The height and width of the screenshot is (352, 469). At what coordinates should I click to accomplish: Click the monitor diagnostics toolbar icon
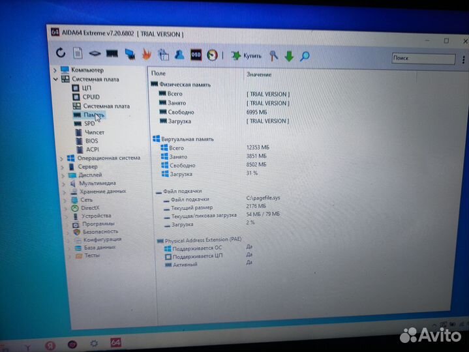[x=130, y=54]
